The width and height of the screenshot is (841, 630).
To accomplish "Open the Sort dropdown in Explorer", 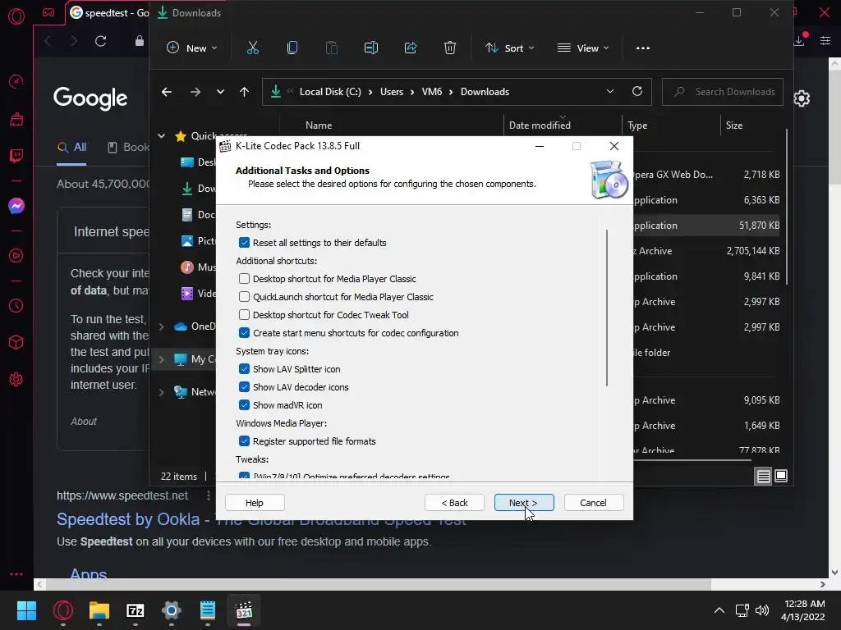I will (509, 48).
